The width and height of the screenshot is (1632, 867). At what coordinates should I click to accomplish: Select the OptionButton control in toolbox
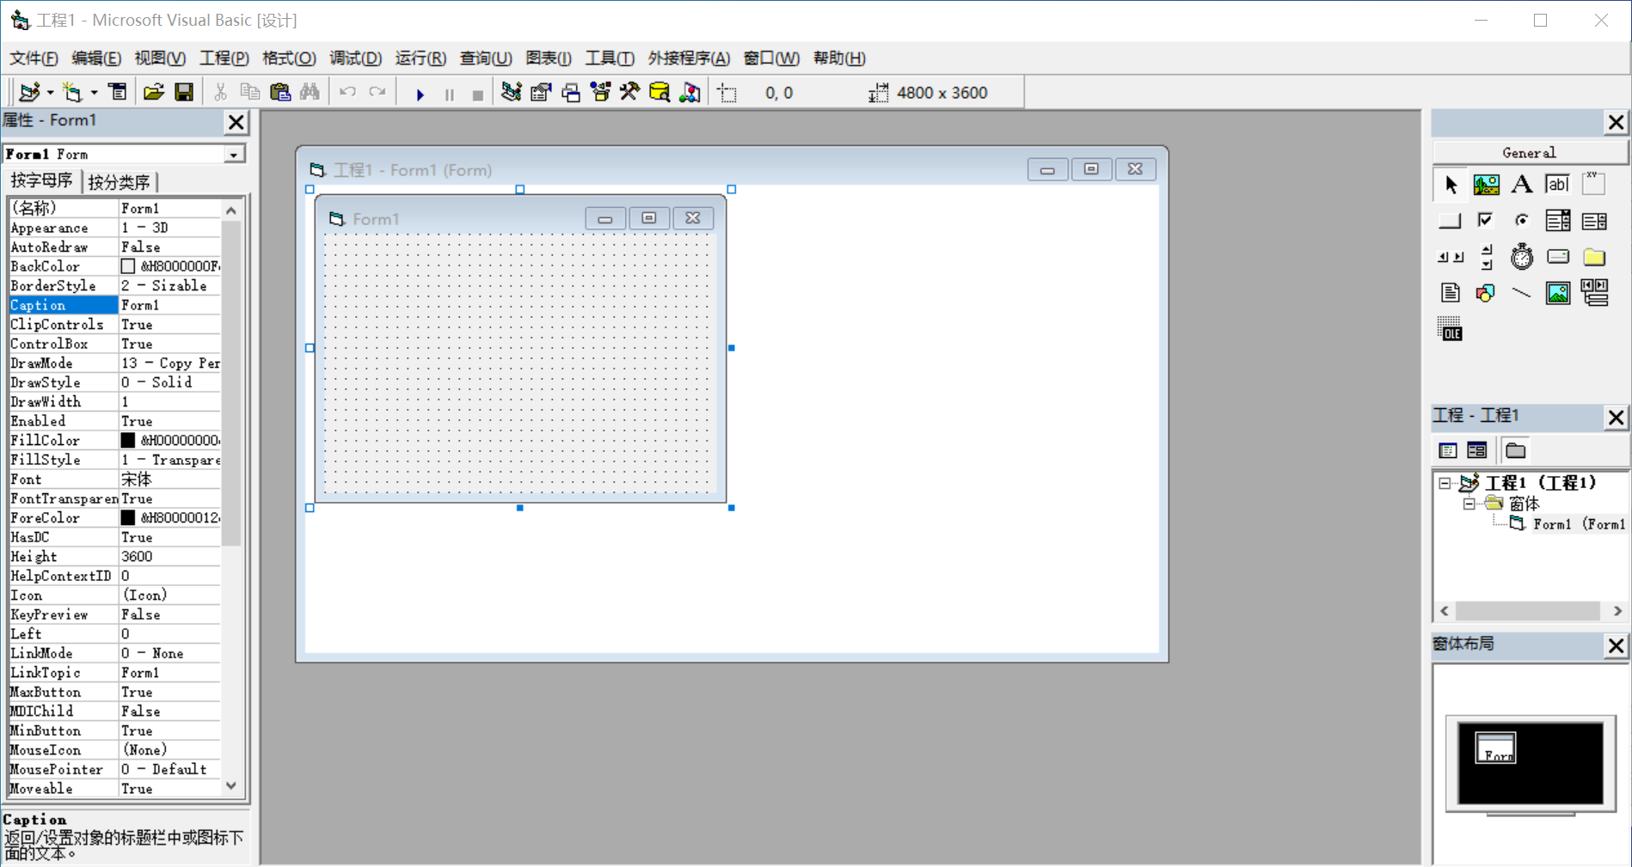(x=1522, y=221)
